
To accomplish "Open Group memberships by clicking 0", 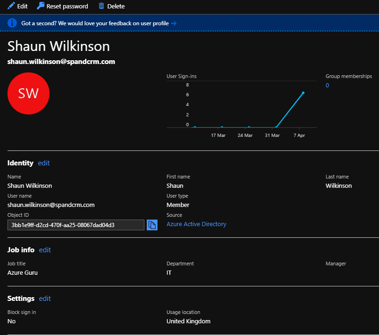I will (x=327, y=85).
